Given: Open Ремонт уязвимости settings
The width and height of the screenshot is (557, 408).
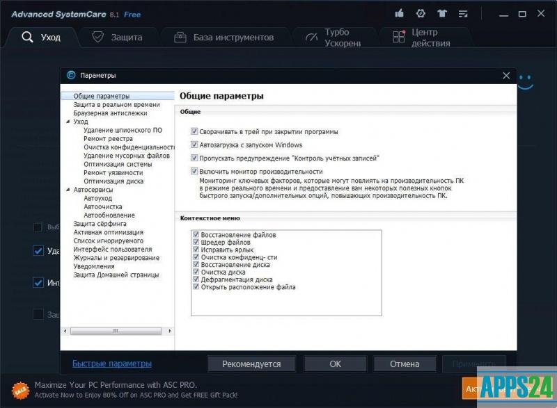Looking at the screenshot, I should pos(113,172).
